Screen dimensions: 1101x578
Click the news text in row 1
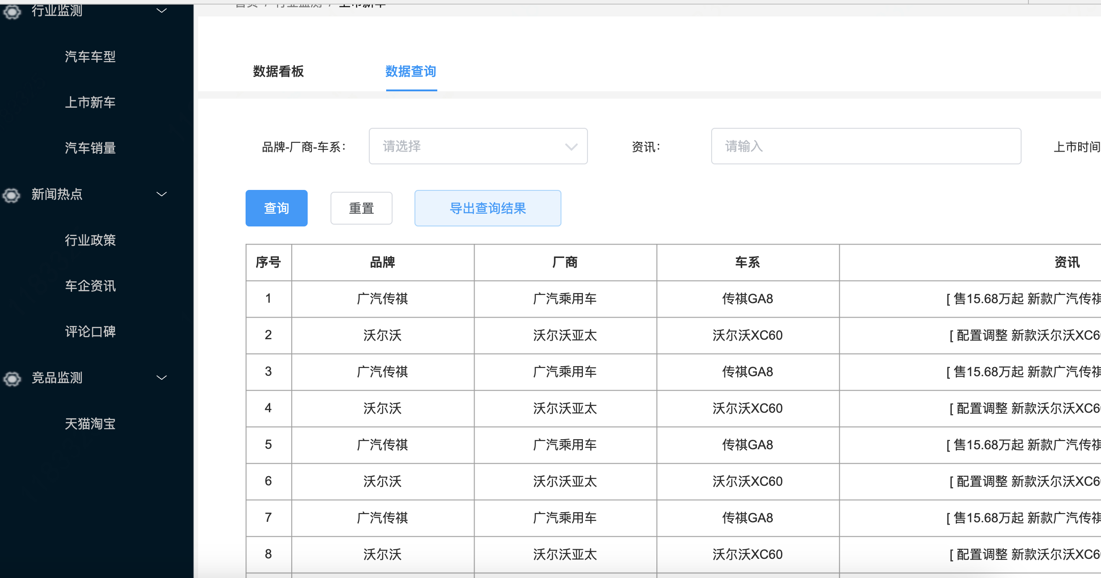pyautogui.click(x=1023, y=299)
